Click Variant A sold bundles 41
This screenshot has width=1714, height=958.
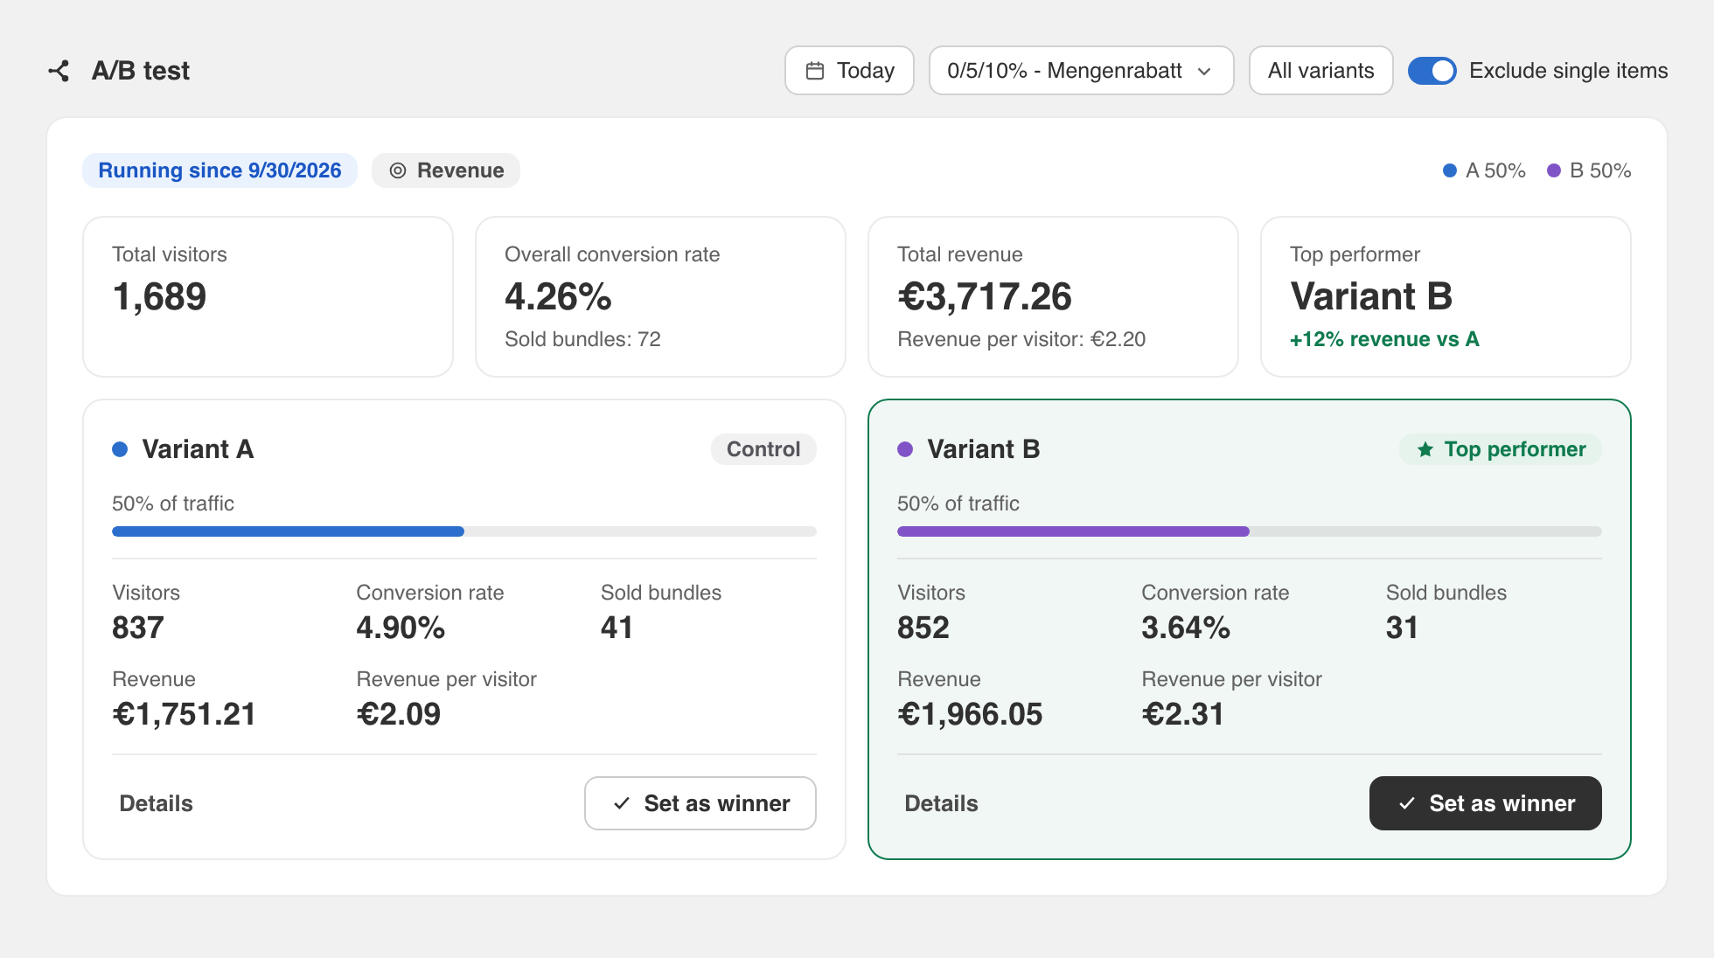pyautogui.click(x=617, y=628)
